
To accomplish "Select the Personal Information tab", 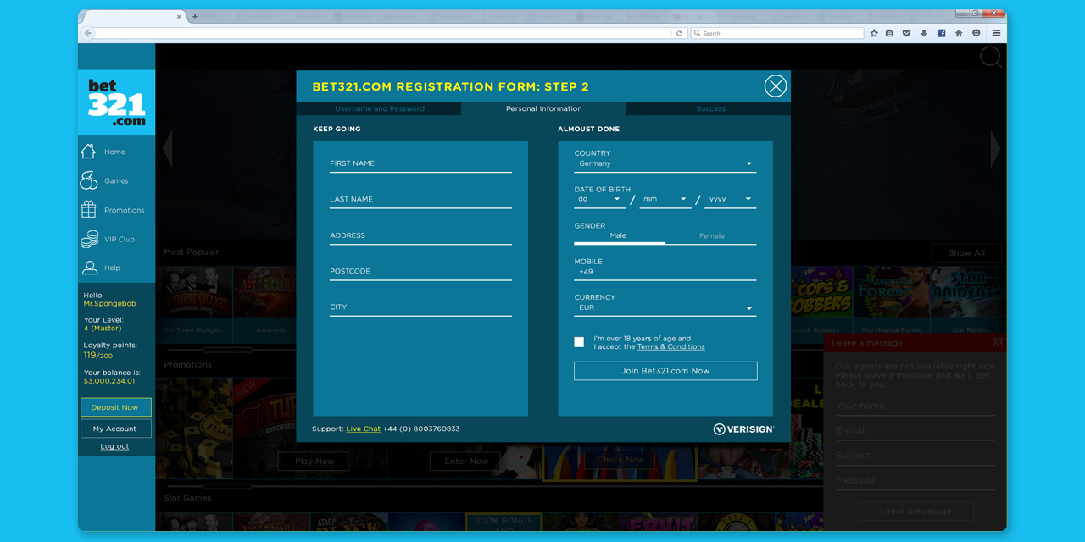I will pos(543,108).
